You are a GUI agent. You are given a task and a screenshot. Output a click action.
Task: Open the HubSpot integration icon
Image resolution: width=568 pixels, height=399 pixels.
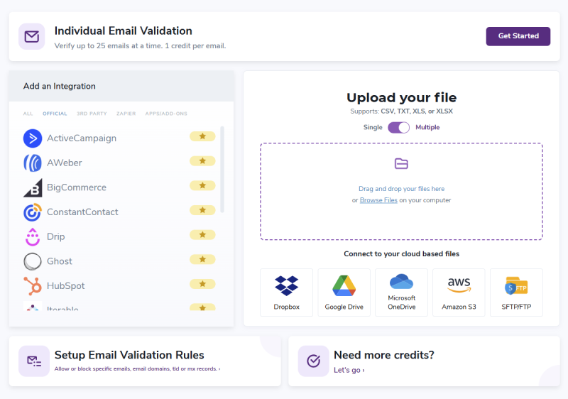[x=33, y=286]
